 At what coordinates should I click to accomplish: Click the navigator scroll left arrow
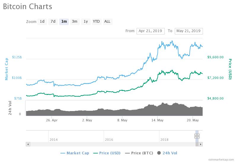[x=28, y=144]
